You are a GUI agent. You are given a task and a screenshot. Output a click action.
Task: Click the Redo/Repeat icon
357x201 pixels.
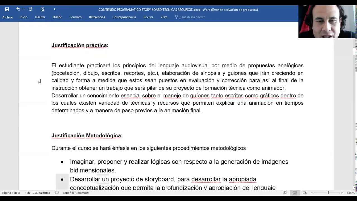[30, 9]
